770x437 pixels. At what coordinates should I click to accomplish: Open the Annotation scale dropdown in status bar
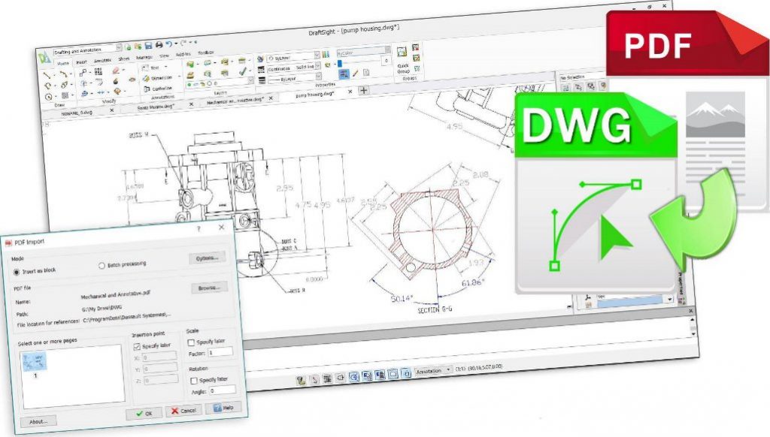pos(434,371)
